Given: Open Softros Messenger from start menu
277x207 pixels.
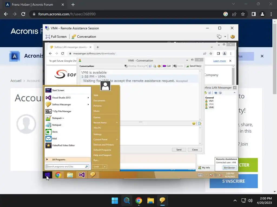Looking at the screenshot, I should 68,104.
